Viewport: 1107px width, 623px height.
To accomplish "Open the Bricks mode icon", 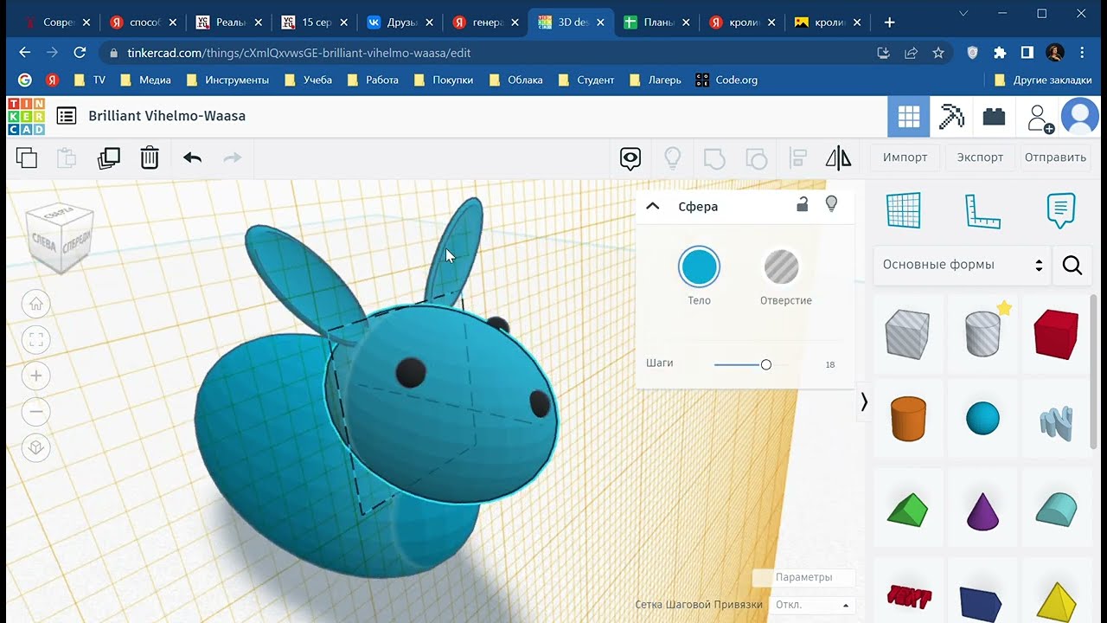I will coord(994,117).
